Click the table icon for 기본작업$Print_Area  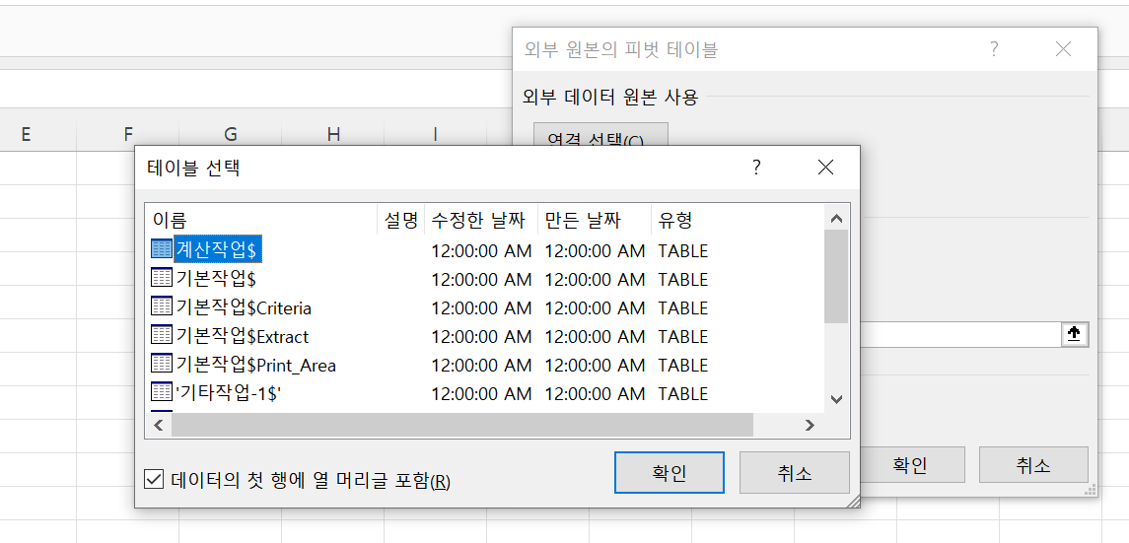(x=162, y=365)
